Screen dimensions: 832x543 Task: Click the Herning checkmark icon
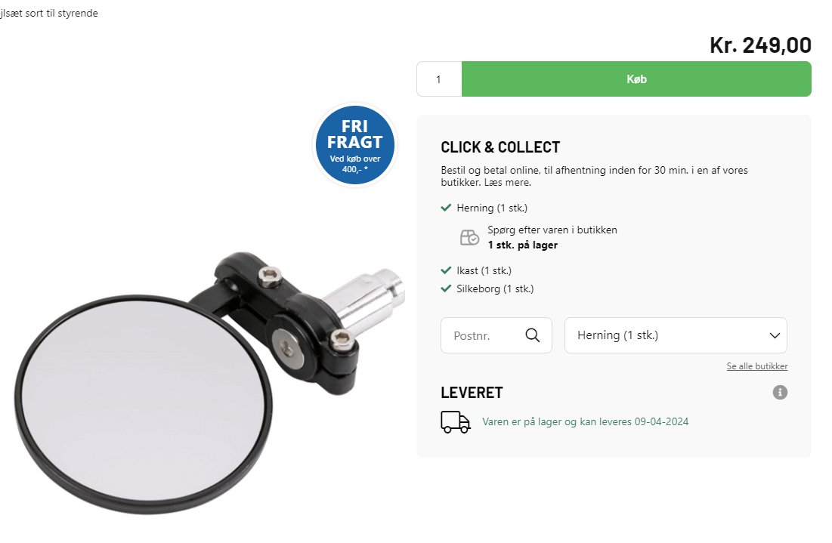[x=446, y=208]
